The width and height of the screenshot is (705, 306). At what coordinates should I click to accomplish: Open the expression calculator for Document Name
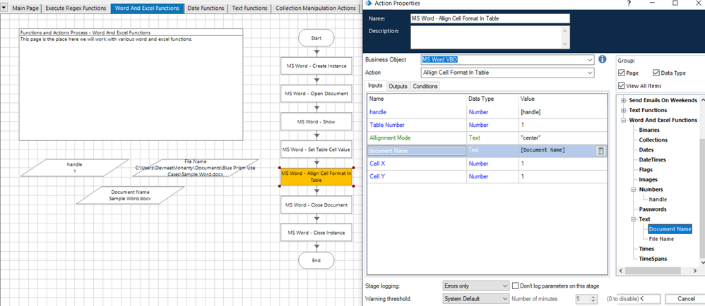600,150
